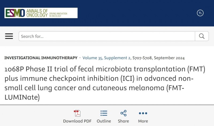Select the Share text label
Viewport: 214px width, 126px height.
[x=123, y=121]
